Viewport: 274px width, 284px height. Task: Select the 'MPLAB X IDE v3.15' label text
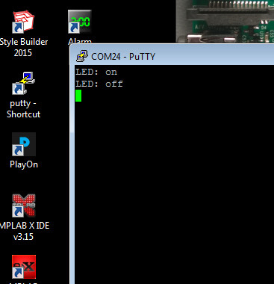point(24,231)
